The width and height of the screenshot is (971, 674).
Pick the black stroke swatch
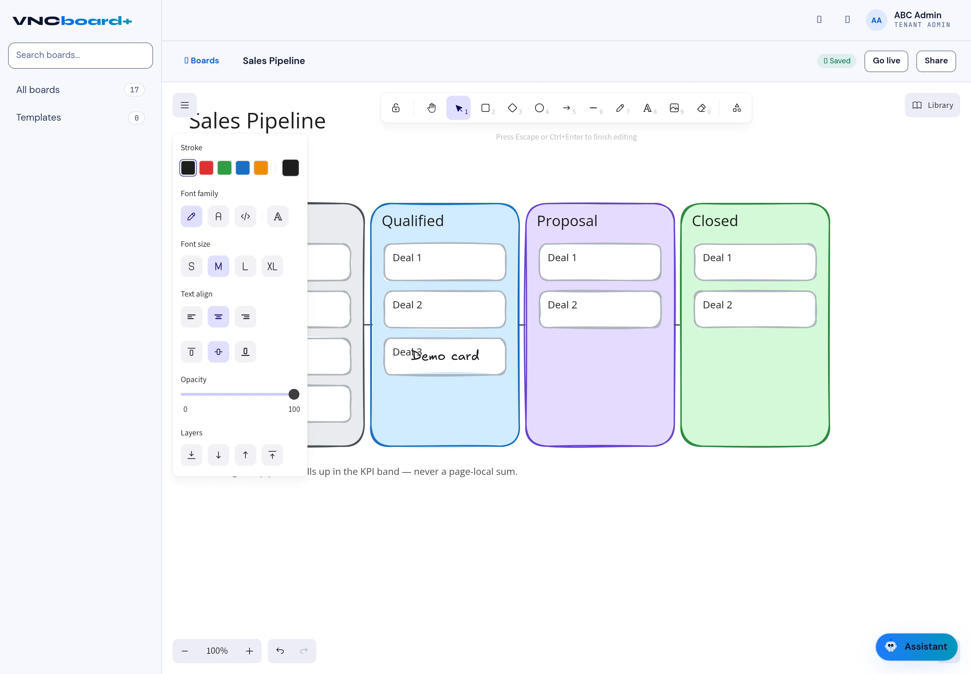[x=188, y=167]
